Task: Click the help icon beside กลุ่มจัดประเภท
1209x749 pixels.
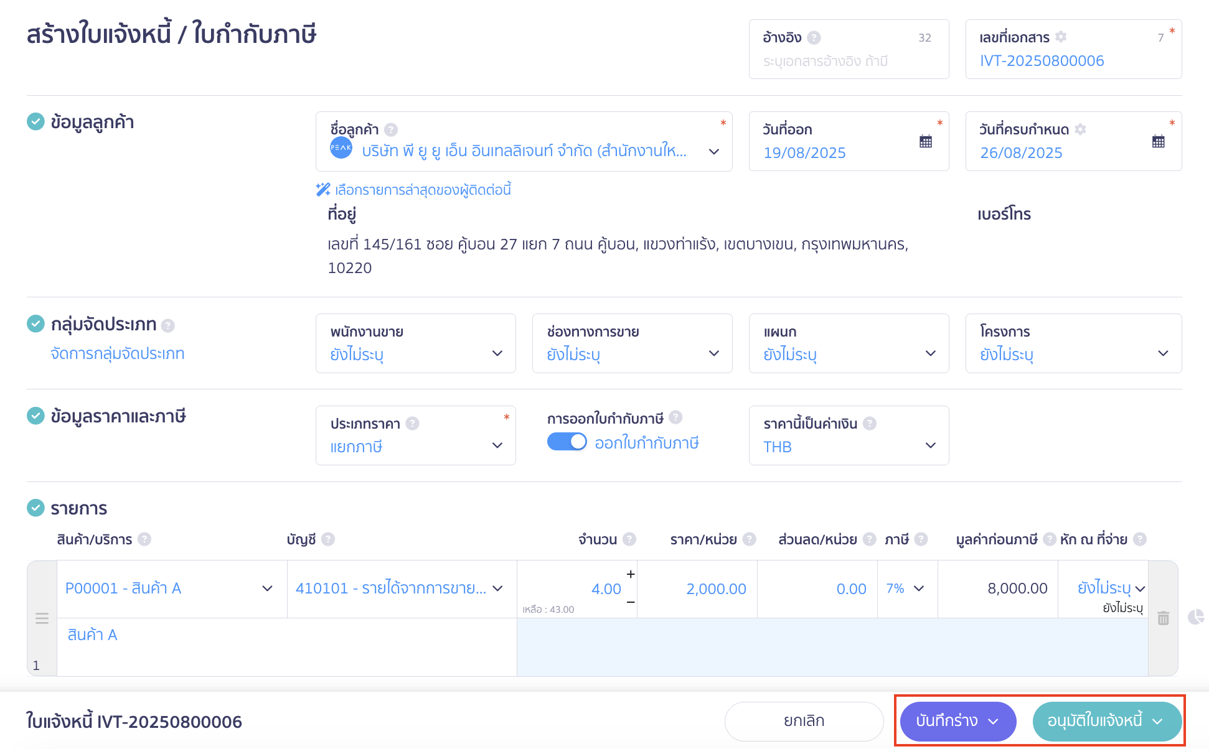Action: (168, 325)
